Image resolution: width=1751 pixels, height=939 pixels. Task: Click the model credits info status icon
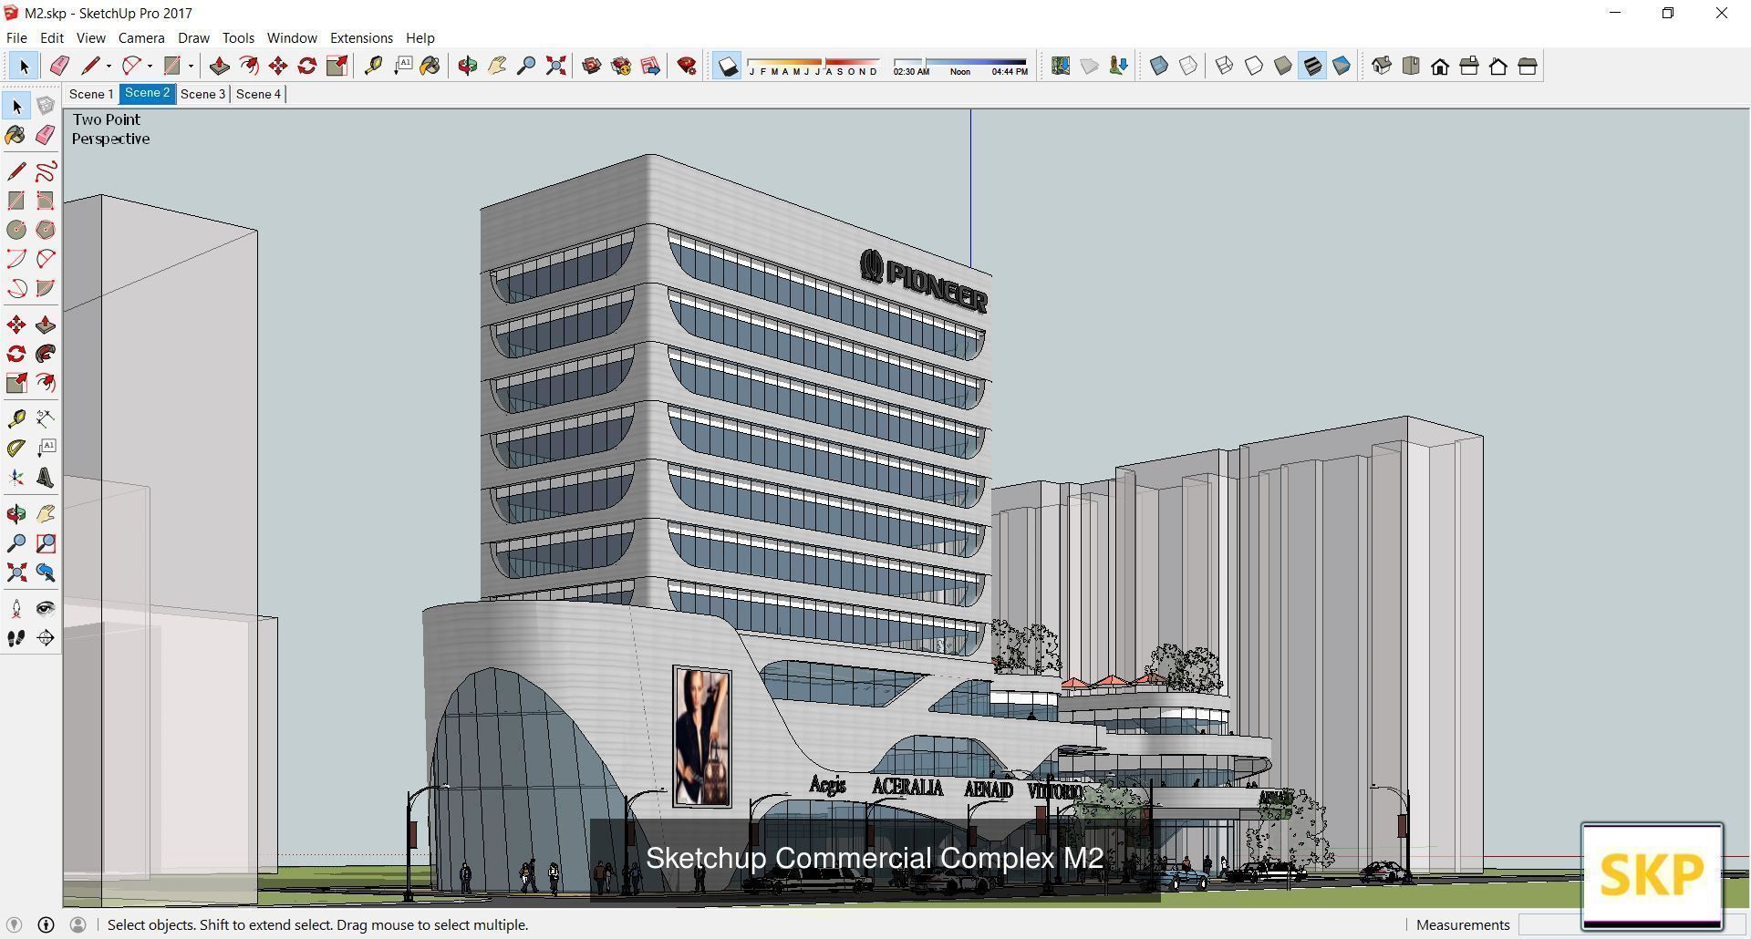(x=46, y=924)
